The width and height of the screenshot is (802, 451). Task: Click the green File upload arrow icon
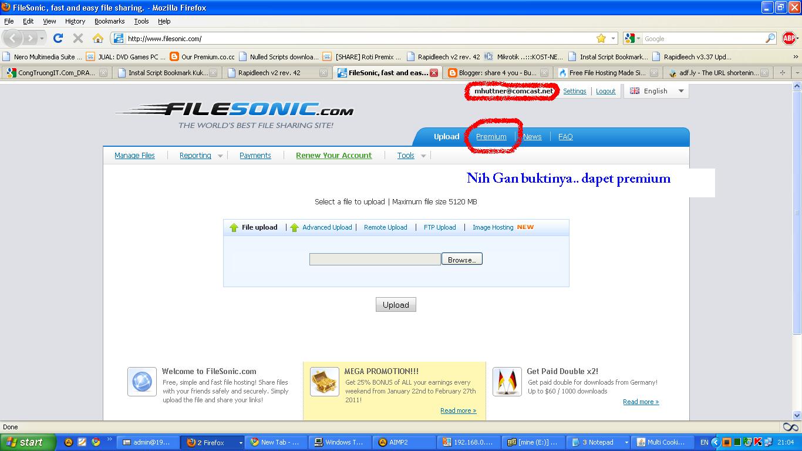click(234, 227)
